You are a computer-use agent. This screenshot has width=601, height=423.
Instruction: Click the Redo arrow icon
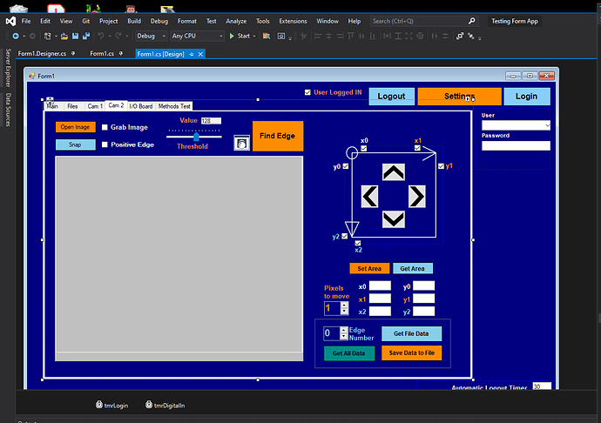118,36
